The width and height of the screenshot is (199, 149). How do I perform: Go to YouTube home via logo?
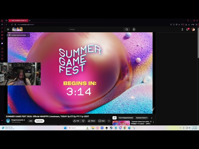[17, 29]
